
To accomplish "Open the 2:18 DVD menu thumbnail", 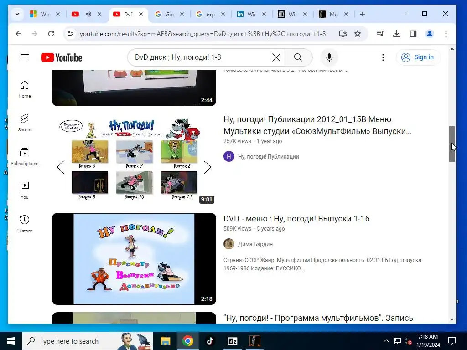I will tap(134, 259).
